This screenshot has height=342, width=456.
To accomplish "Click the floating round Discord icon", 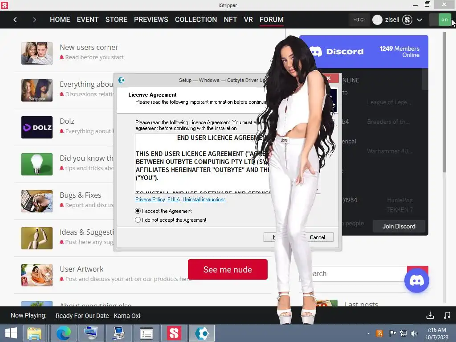I will [x=416, y=281].
